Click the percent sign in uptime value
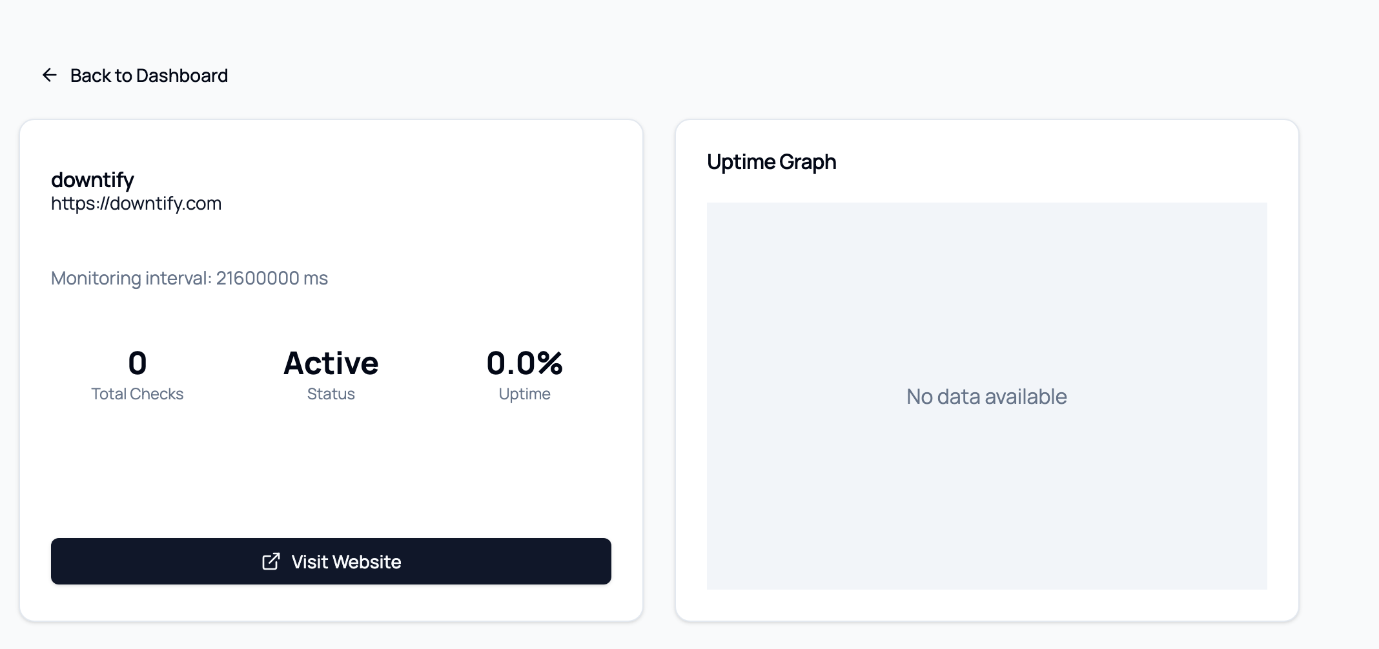 pos(549,363)
